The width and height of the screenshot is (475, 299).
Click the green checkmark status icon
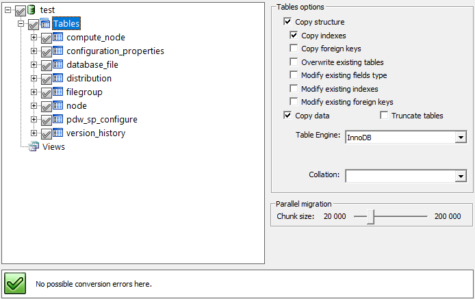point(16,283)
